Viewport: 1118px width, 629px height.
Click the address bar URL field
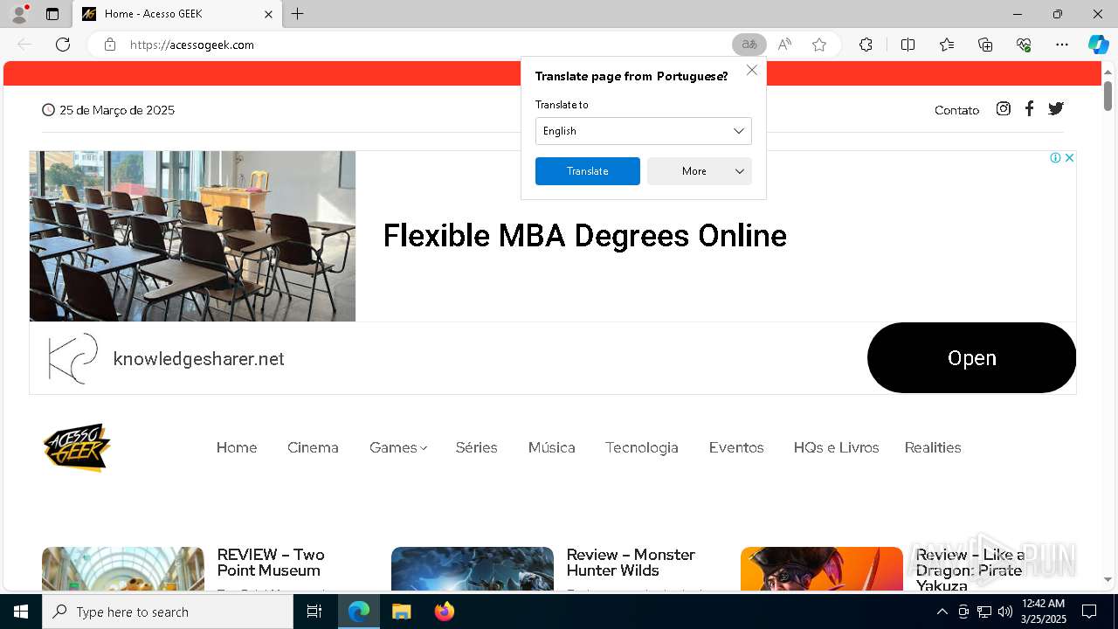pyautogui.click(x=426, y=45)
